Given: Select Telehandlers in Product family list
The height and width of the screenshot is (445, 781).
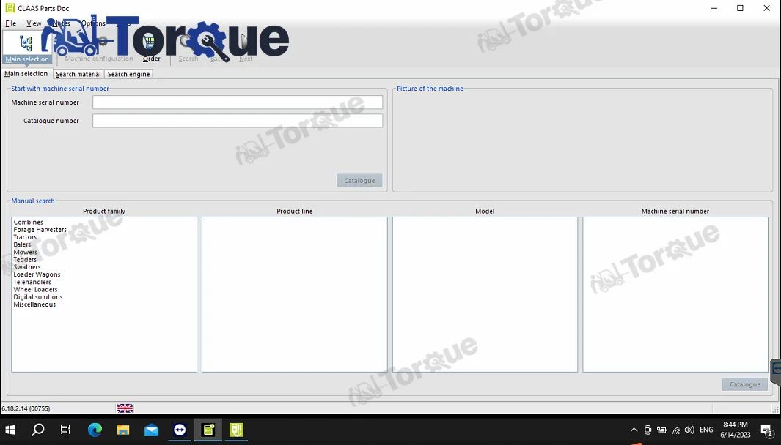Looking at the screenshot, I should coord(32,282).
